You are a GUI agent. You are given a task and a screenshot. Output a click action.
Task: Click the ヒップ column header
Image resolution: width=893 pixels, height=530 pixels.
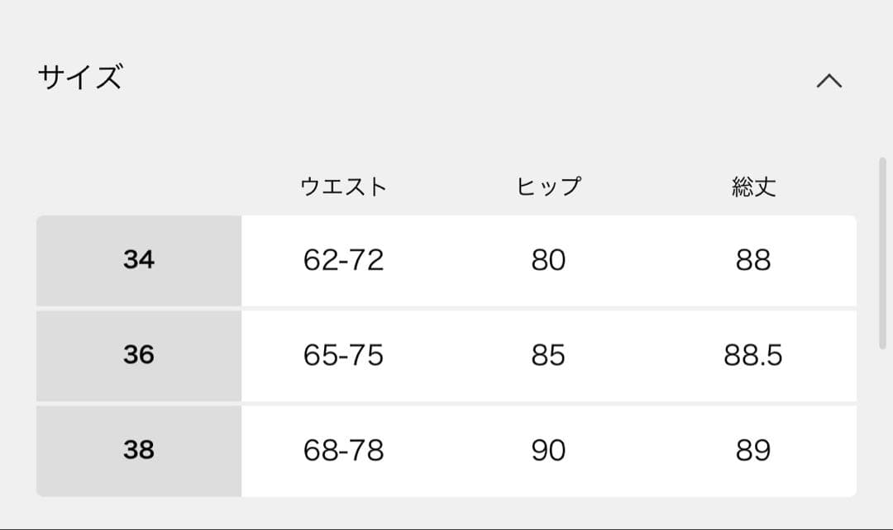point(548,187)
